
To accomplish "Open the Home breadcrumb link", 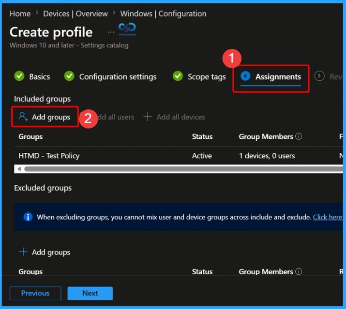I will pyautogui.click(x=20, y=14).
